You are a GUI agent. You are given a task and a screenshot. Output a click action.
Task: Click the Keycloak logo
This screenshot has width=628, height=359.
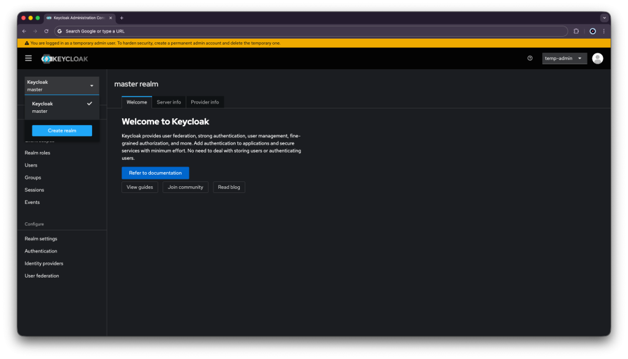(x=64, y=59)
